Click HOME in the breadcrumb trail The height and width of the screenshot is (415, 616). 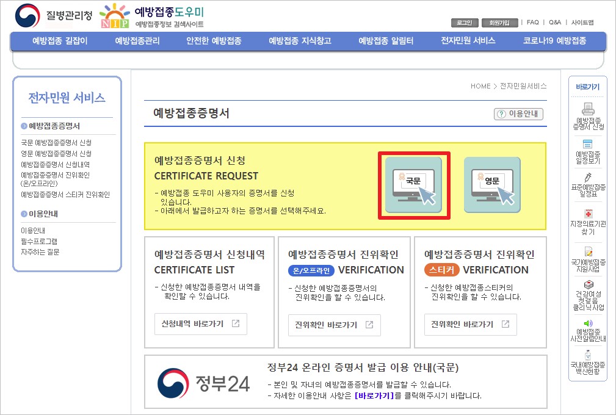point(482,86)
